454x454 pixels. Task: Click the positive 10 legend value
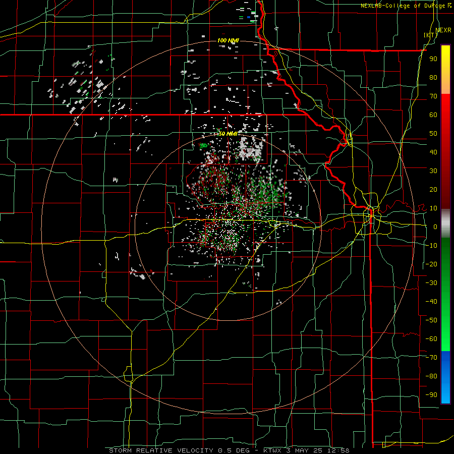[x=433, y=208]
